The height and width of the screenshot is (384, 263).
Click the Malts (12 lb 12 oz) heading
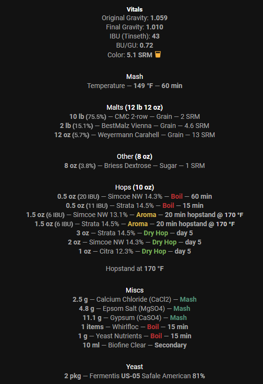[x=134, y=107]
